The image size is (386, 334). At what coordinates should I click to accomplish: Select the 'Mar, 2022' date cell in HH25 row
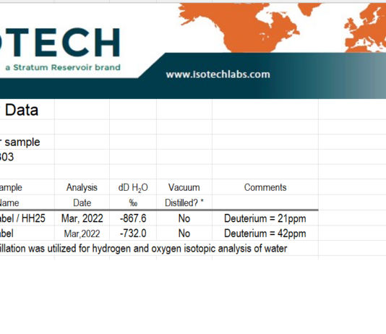coord(82,218)
